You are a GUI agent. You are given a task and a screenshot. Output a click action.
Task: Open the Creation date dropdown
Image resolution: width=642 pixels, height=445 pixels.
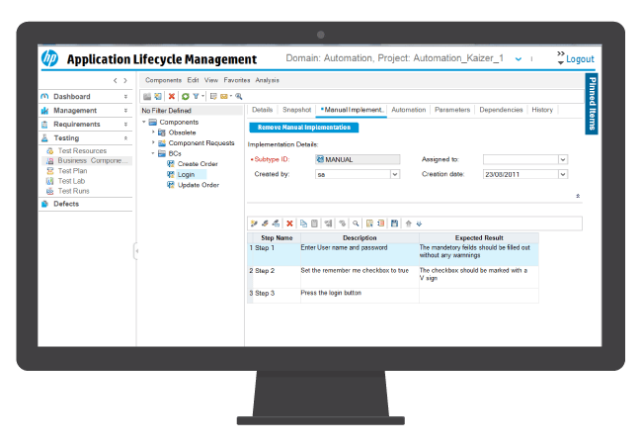tap(563, 174)
